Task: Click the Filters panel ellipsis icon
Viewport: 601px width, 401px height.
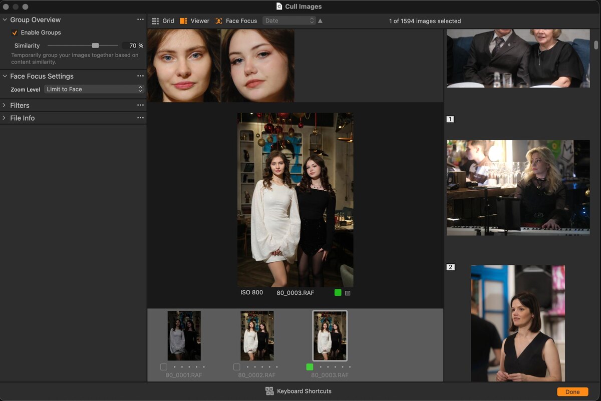Action: [x=140, y=105]
